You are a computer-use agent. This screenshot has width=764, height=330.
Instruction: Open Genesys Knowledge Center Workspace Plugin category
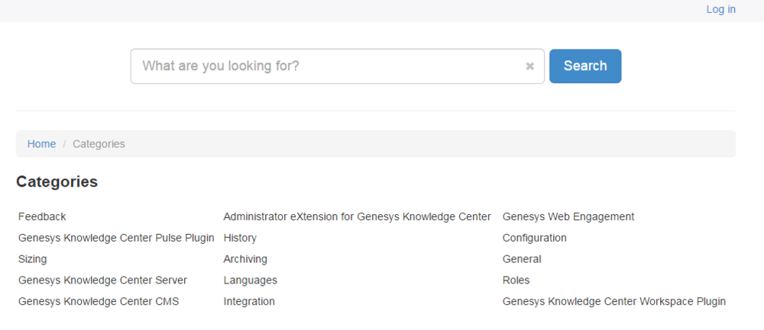coord(614,301)
